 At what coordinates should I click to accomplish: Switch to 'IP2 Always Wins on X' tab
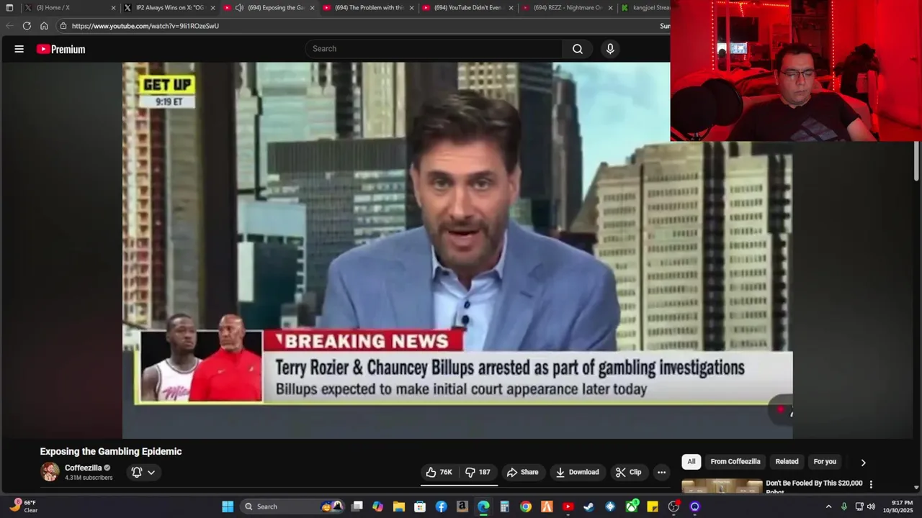click(x=170, y=8)
